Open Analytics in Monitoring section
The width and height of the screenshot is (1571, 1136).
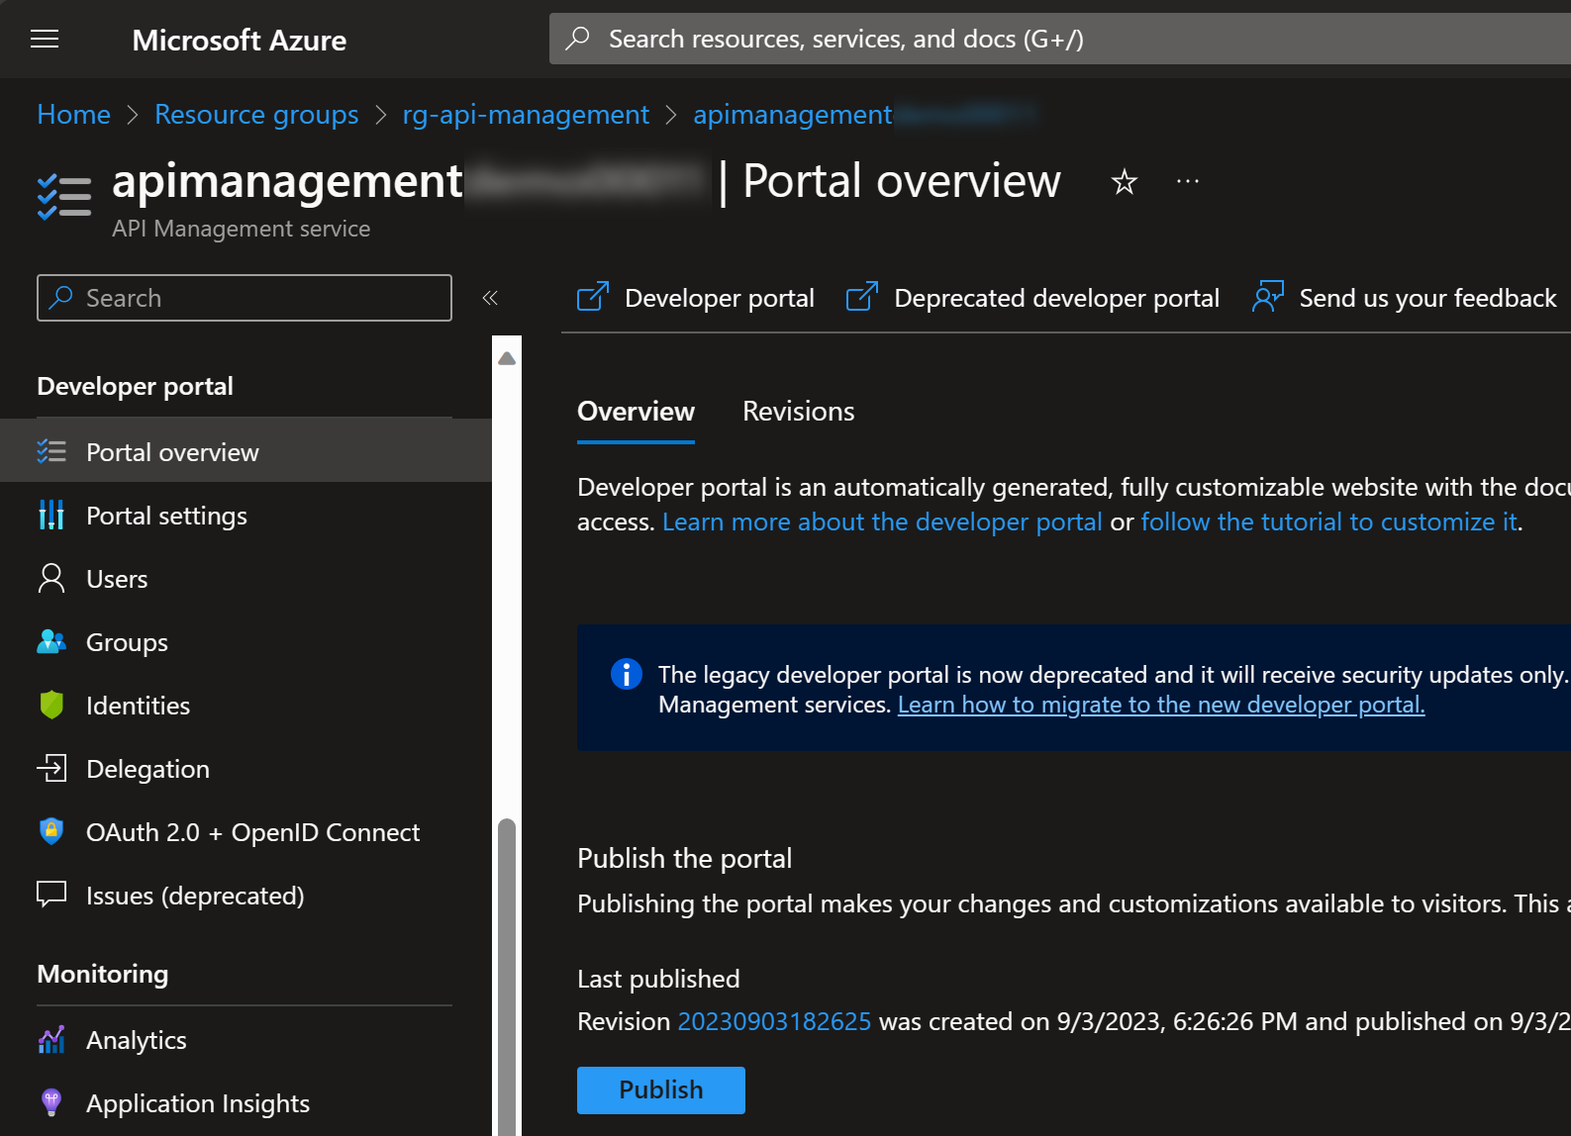[245, 1039]
